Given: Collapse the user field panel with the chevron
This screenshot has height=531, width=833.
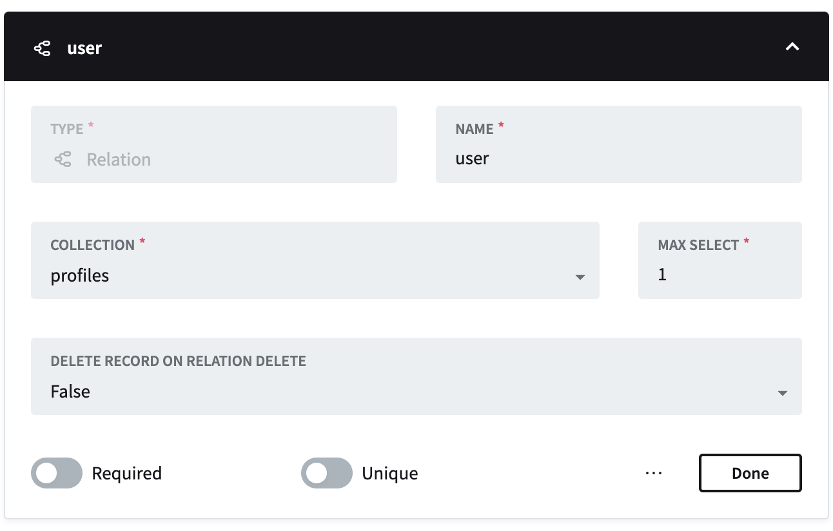Looking at the screenshot, I should (792, 46).
